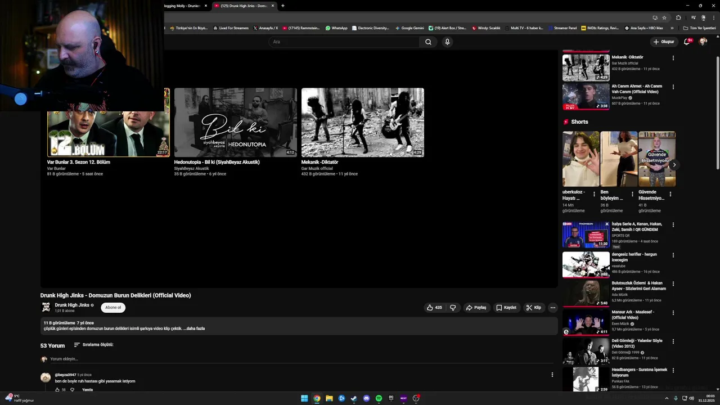The height and width of the screenshot is (405, 720).
Task: Open Steam from the taskbar
Action: tap(354, 398)
